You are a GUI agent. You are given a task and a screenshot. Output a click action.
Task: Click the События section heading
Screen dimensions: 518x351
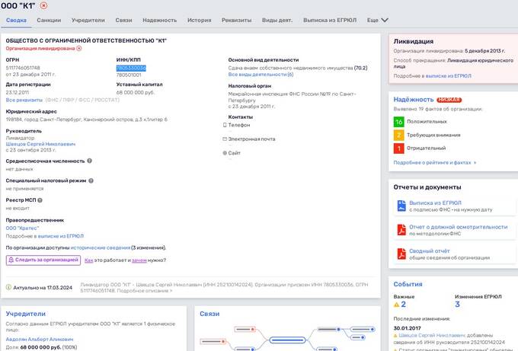tap(408, 284)
